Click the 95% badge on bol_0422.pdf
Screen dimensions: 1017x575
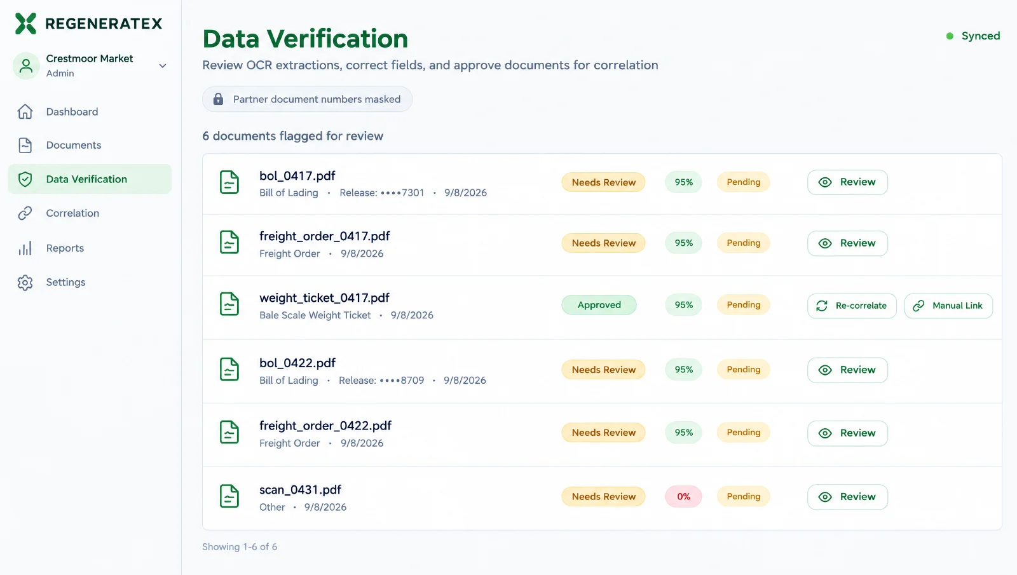[x=683, y=370]
